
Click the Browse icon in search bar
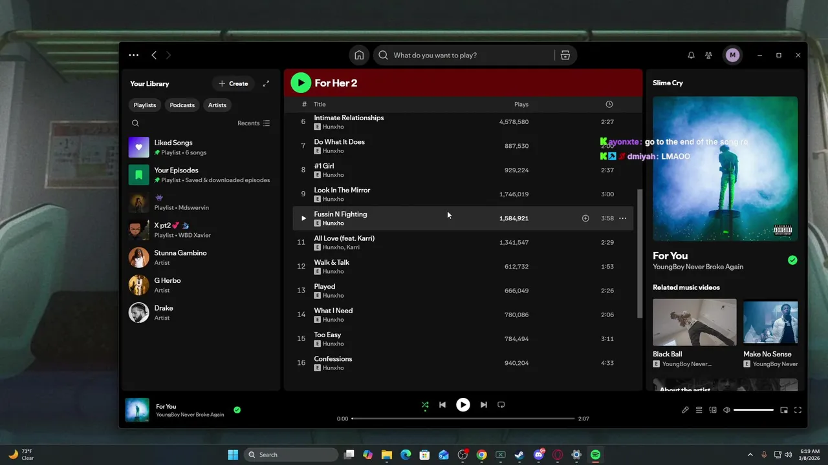(x=565, y=56)
